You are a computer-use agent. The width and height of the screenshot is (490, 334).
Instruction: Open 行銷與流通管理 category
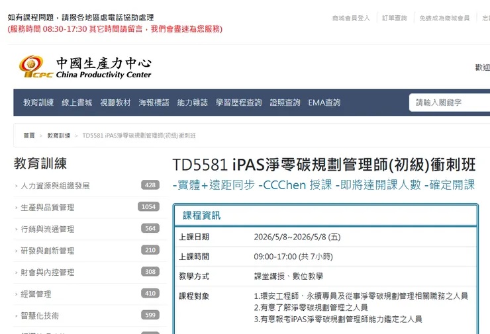pyautogui.click(x=48, y=229)
